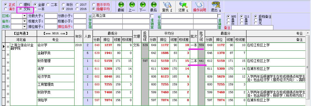Toggle 准确查 checkbox for 专业查询

point(219,16)
